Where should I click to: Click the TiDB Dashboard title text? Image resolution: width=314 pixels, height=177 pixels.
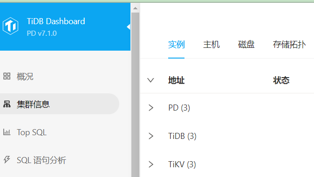pos(56,21)
